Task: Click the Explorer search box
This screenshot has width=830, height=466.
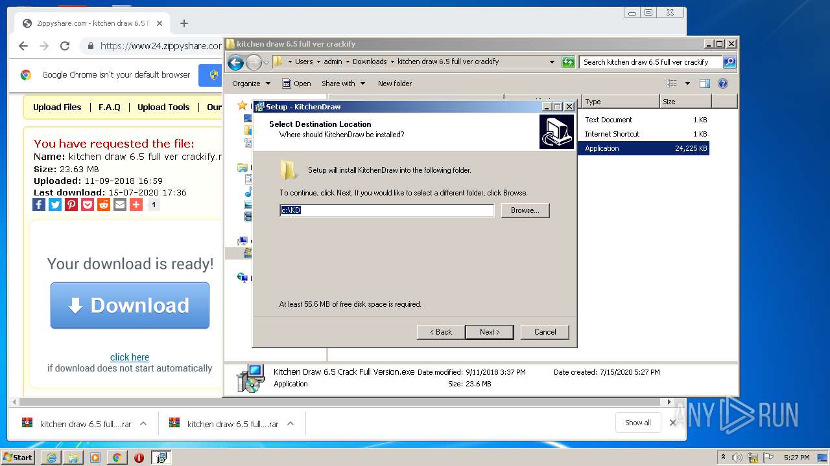Action: [650, 62]
